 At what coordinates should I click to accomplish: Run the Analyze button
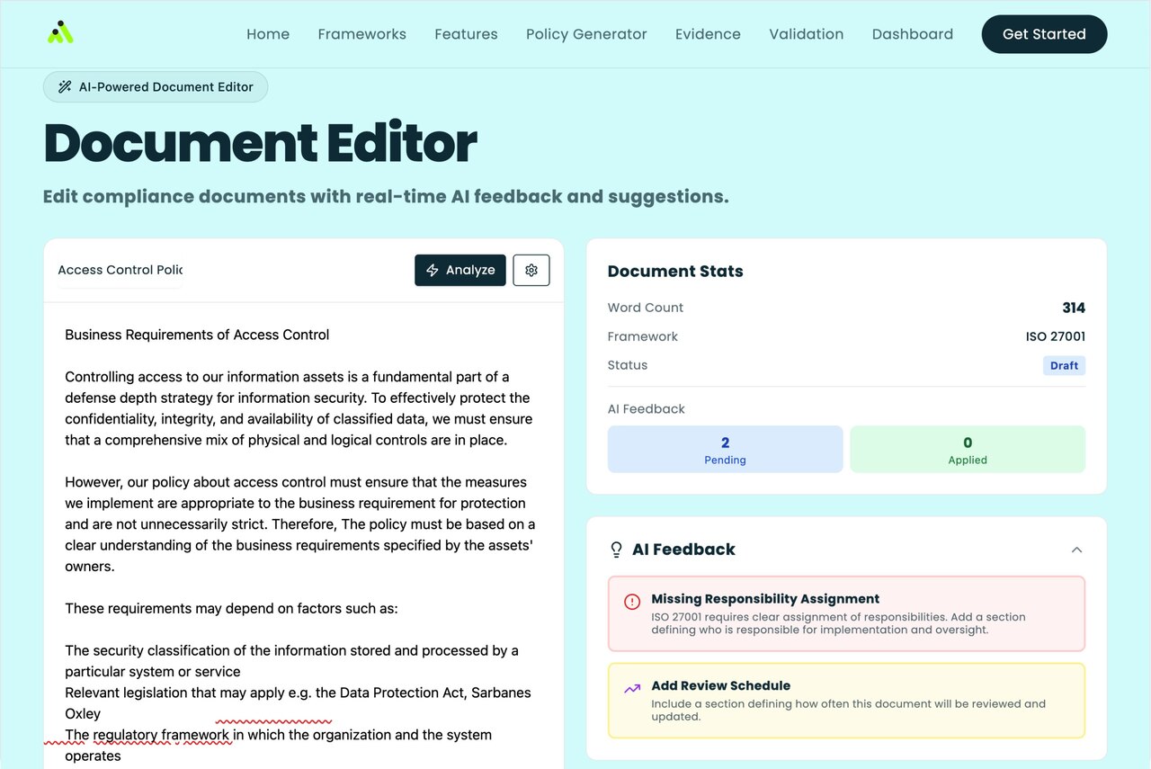coord(460,270)
